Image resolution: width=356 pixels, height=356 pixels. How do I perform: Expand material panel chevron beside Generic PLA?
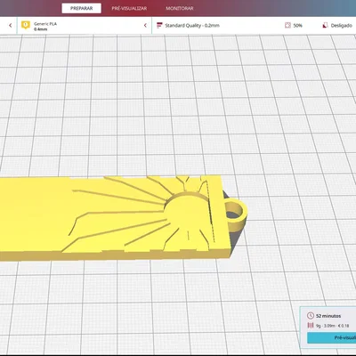point(145,26)
